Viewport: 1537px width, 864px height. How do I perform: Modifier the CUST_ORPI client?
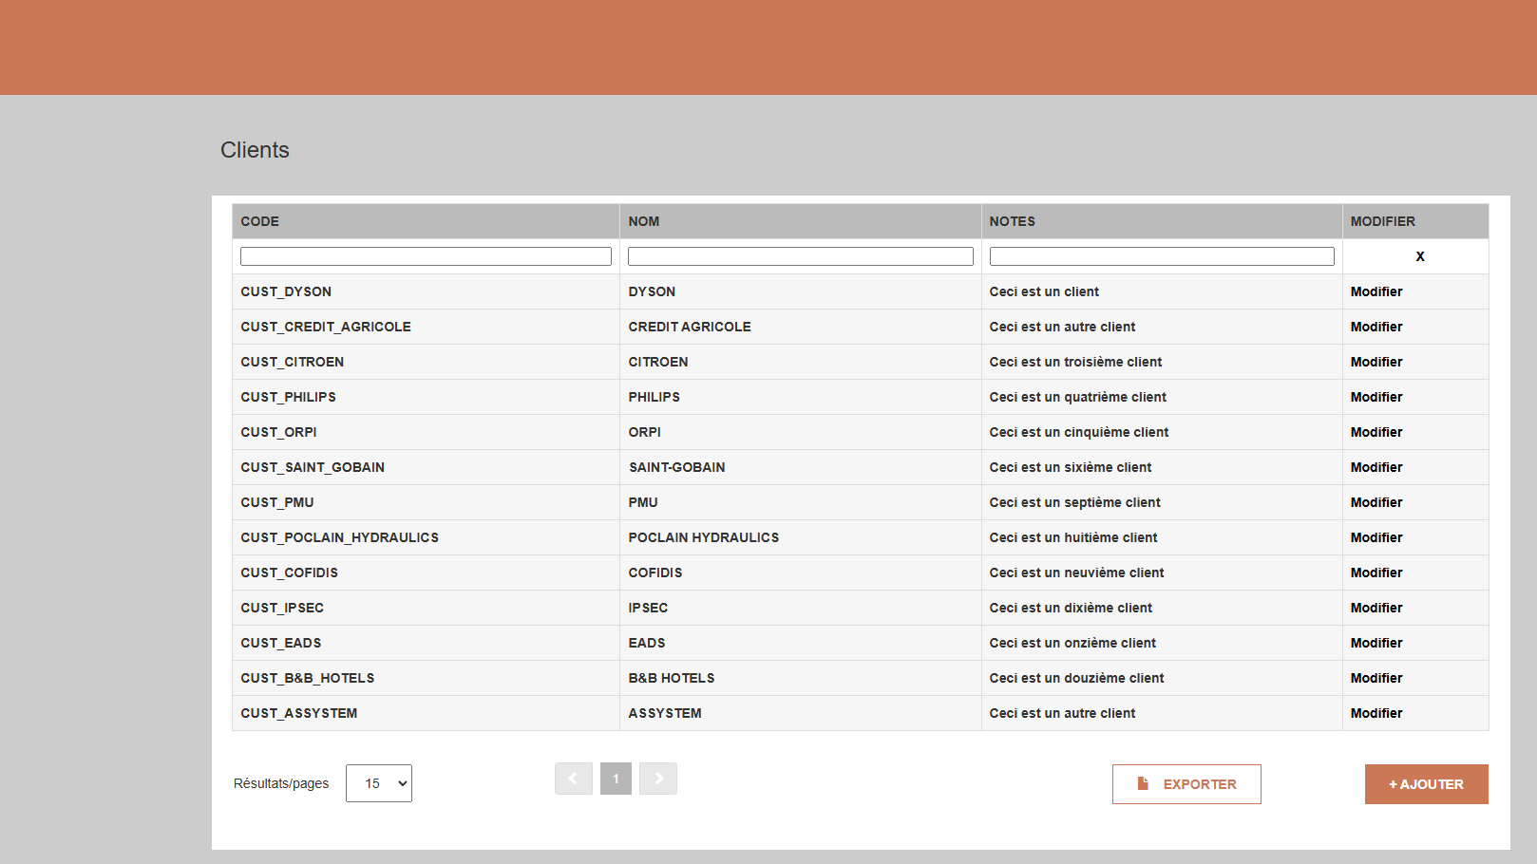pyautogui.click(x=1376, y=432)
